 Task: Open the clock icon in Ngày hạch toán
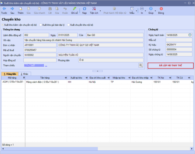pyautogui.click(x=190, y=35)
